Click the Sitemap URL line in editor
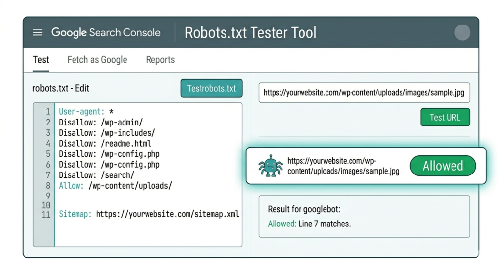This screenshot has height=274, width=502. tap(149, 214)
